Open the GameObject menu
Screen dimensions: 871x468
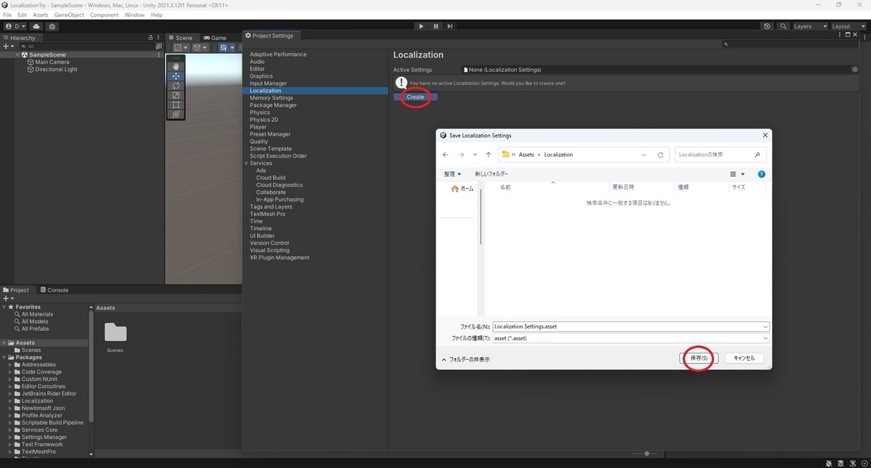[69, 15]
